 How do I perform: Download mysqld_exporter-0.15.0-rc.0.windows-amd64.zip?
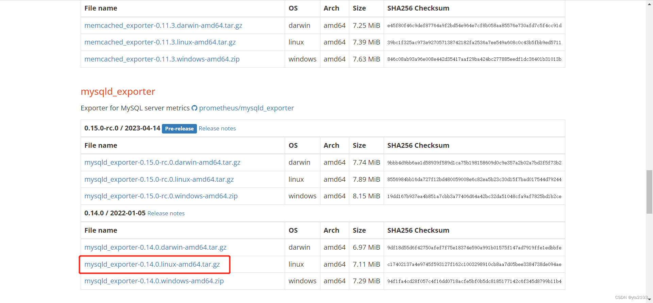(x=161, y=196)
